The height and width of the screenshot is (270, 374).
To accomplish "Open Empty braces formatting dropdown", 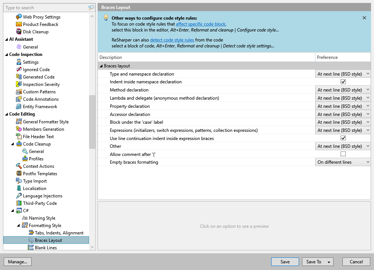I will (x=343, y=162).
